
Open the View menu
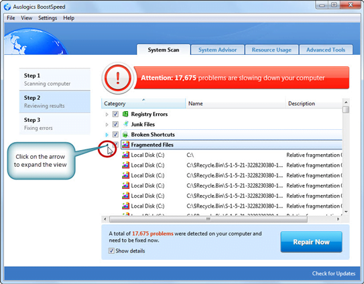coord(26,18)
